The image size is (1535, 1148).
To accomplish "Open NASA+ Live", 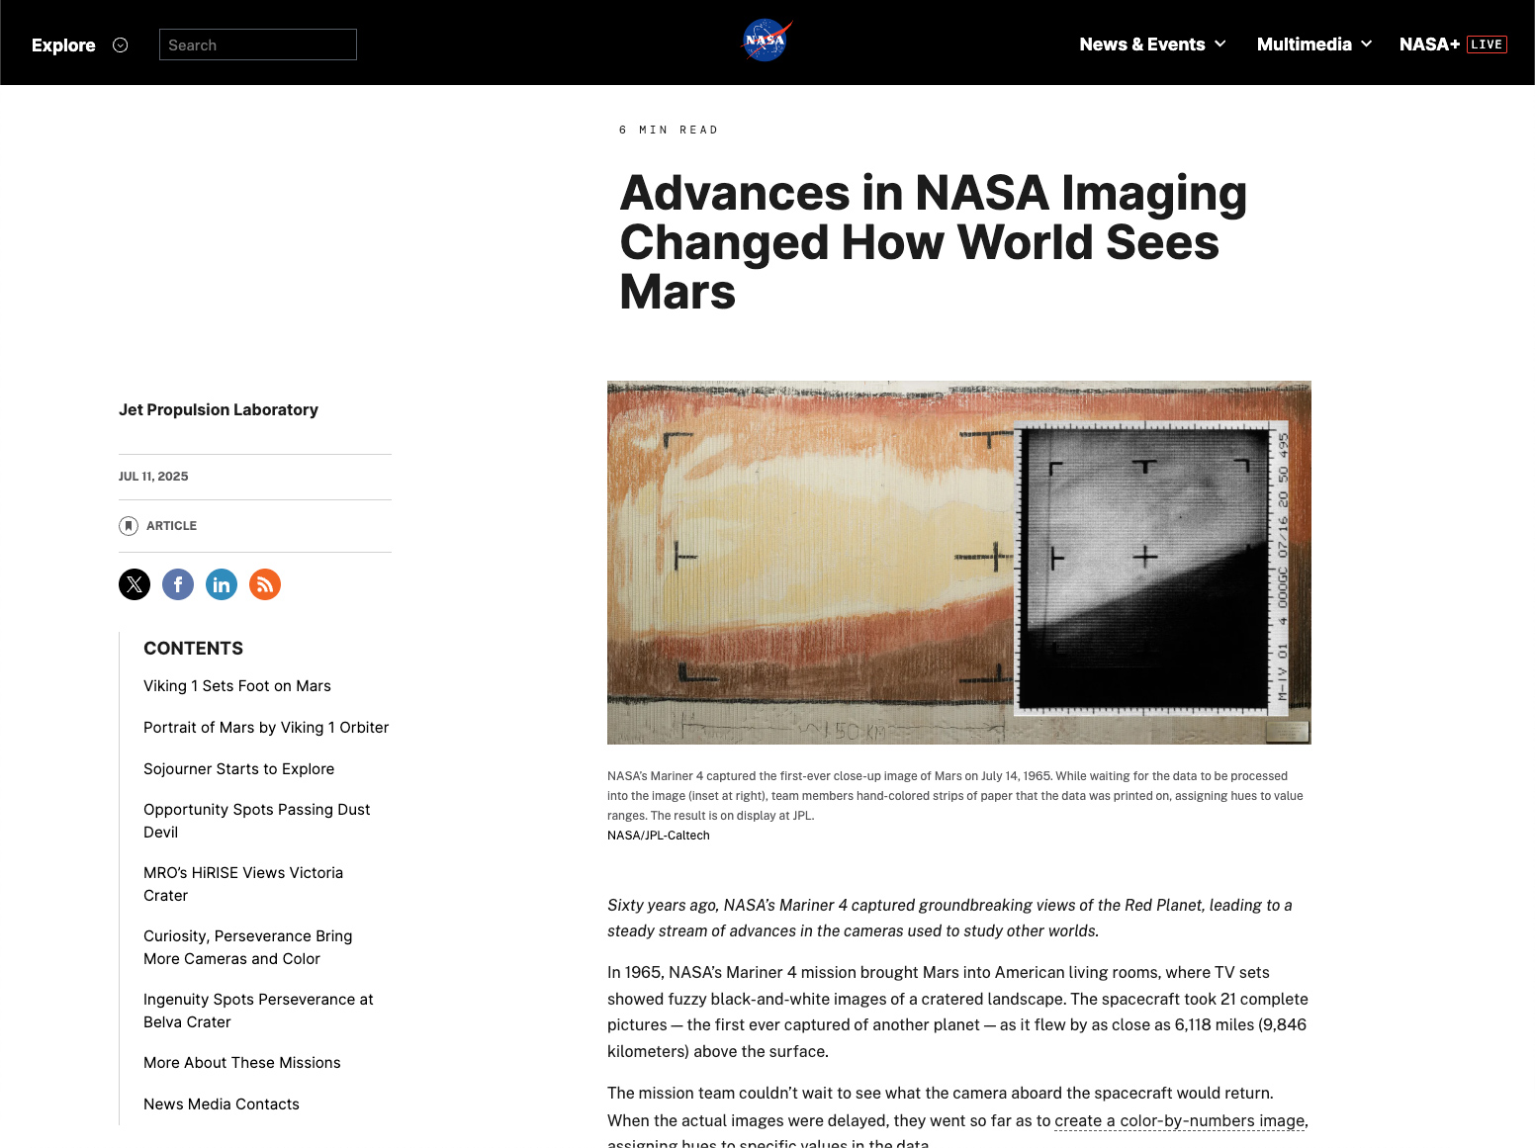I will [1453, 44].
